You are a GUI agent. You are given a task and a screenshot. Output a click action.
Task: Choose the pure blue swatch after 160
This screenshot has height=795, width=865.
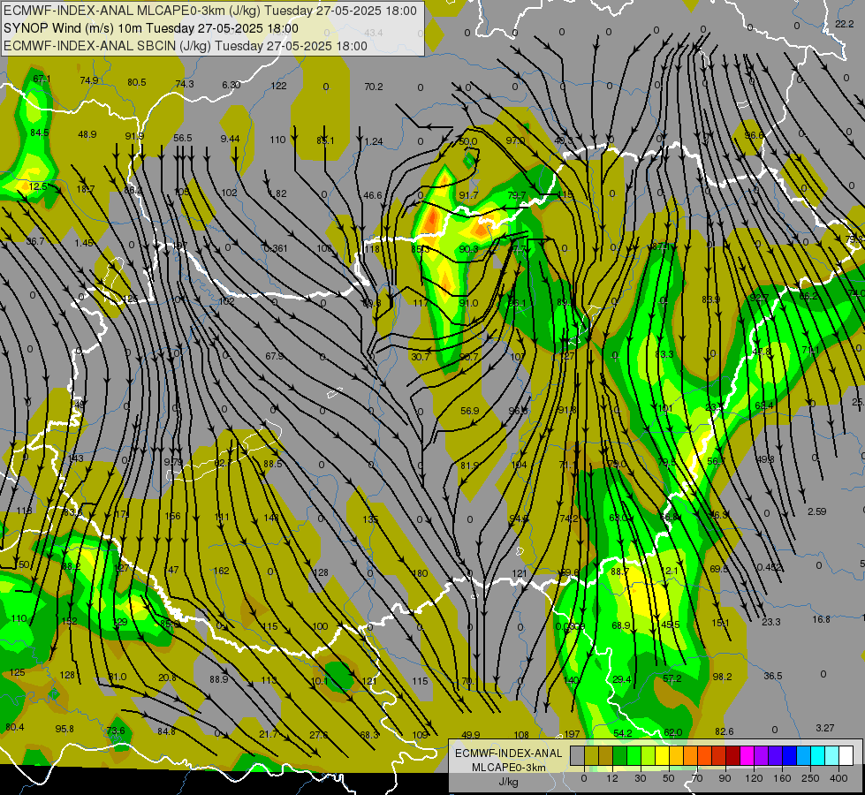pyautogui.click(x=789, y=755)
